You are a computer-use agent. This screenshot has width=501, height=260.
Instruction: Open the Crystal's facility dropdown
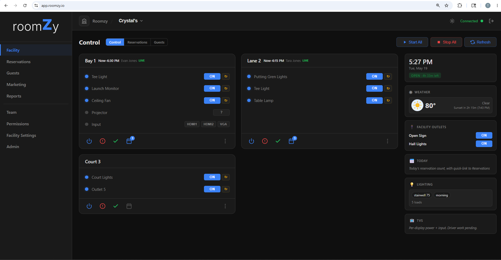[x=131, y=21]
